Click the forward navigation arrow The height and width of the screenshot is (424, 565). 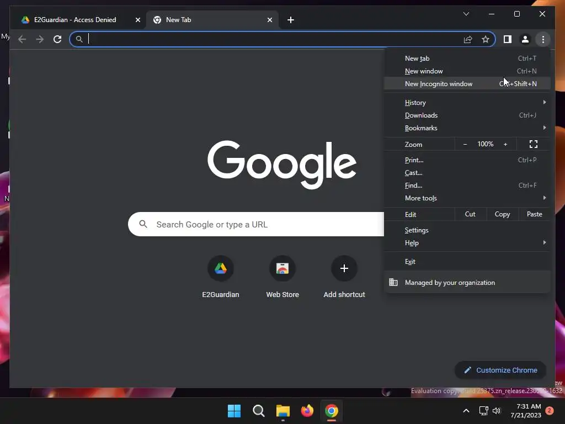pyautogui.click(x=40, y=39)
